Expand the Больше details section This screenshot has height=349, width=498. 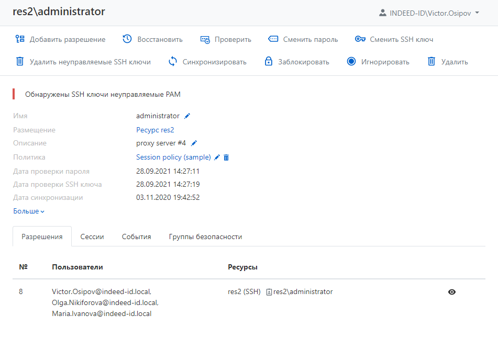point(29,211)
